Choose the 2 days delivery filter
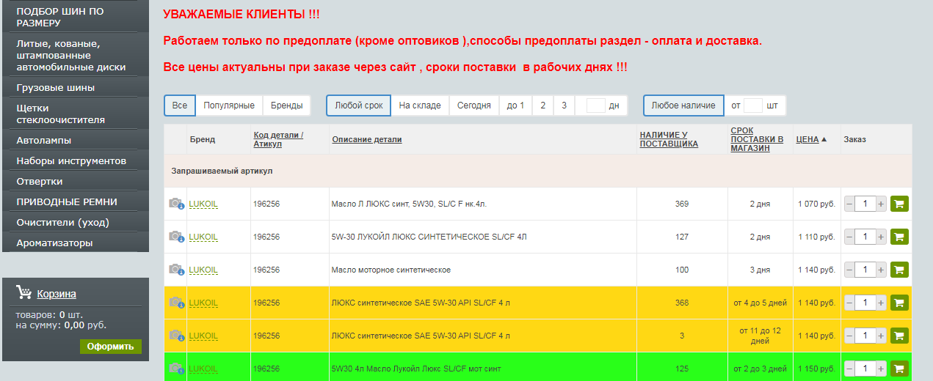 click(543, 106)
